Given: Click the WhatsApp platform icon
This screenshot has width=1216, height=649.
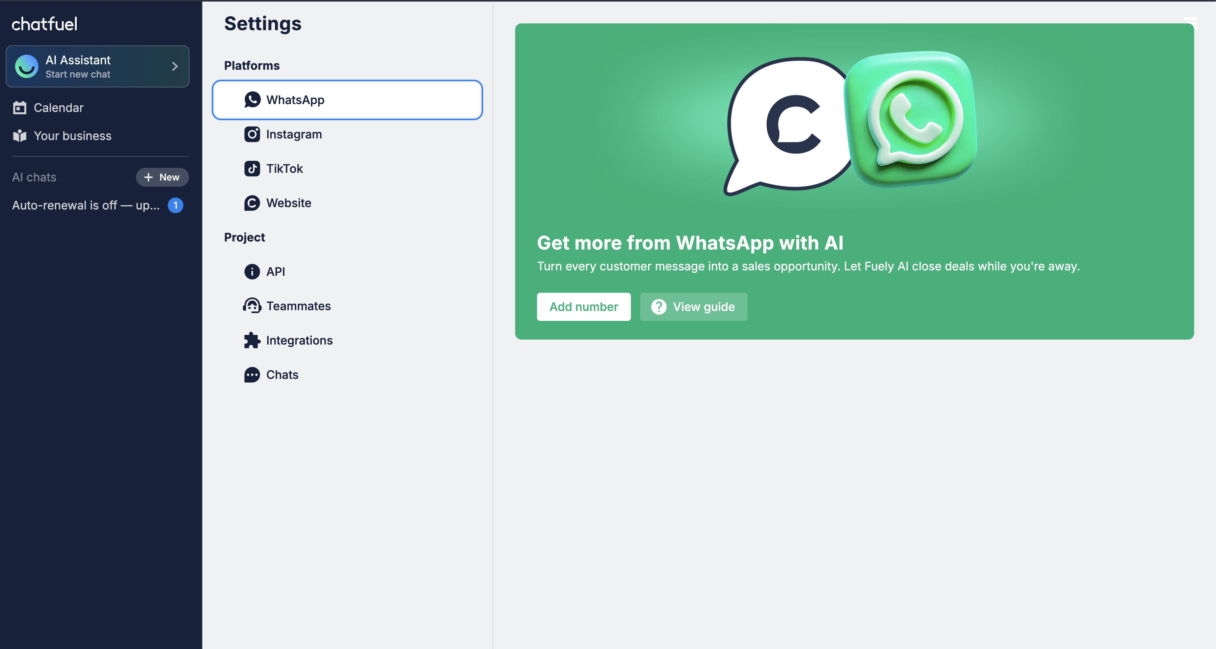Looking at the screenshot, I should tap(252, 100).
